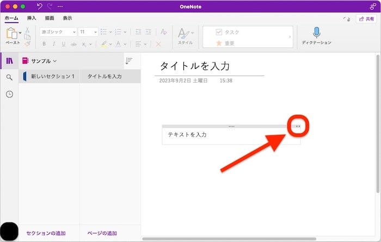Expand subscript options arrow
The width and height of the screenshot is (381, 242).
pos(90,44)
